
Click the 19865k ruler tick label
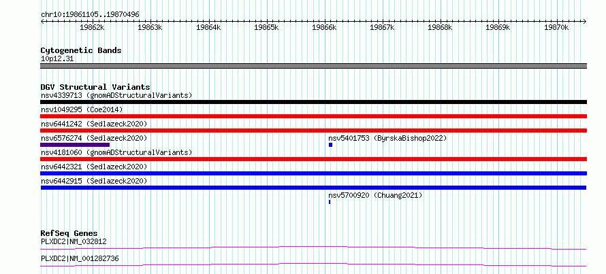click(267, 28)
